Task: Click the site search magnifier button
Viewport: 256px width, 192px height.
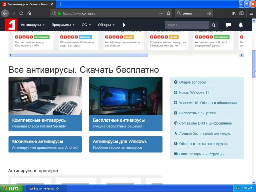Action: (x=213, y=25)
